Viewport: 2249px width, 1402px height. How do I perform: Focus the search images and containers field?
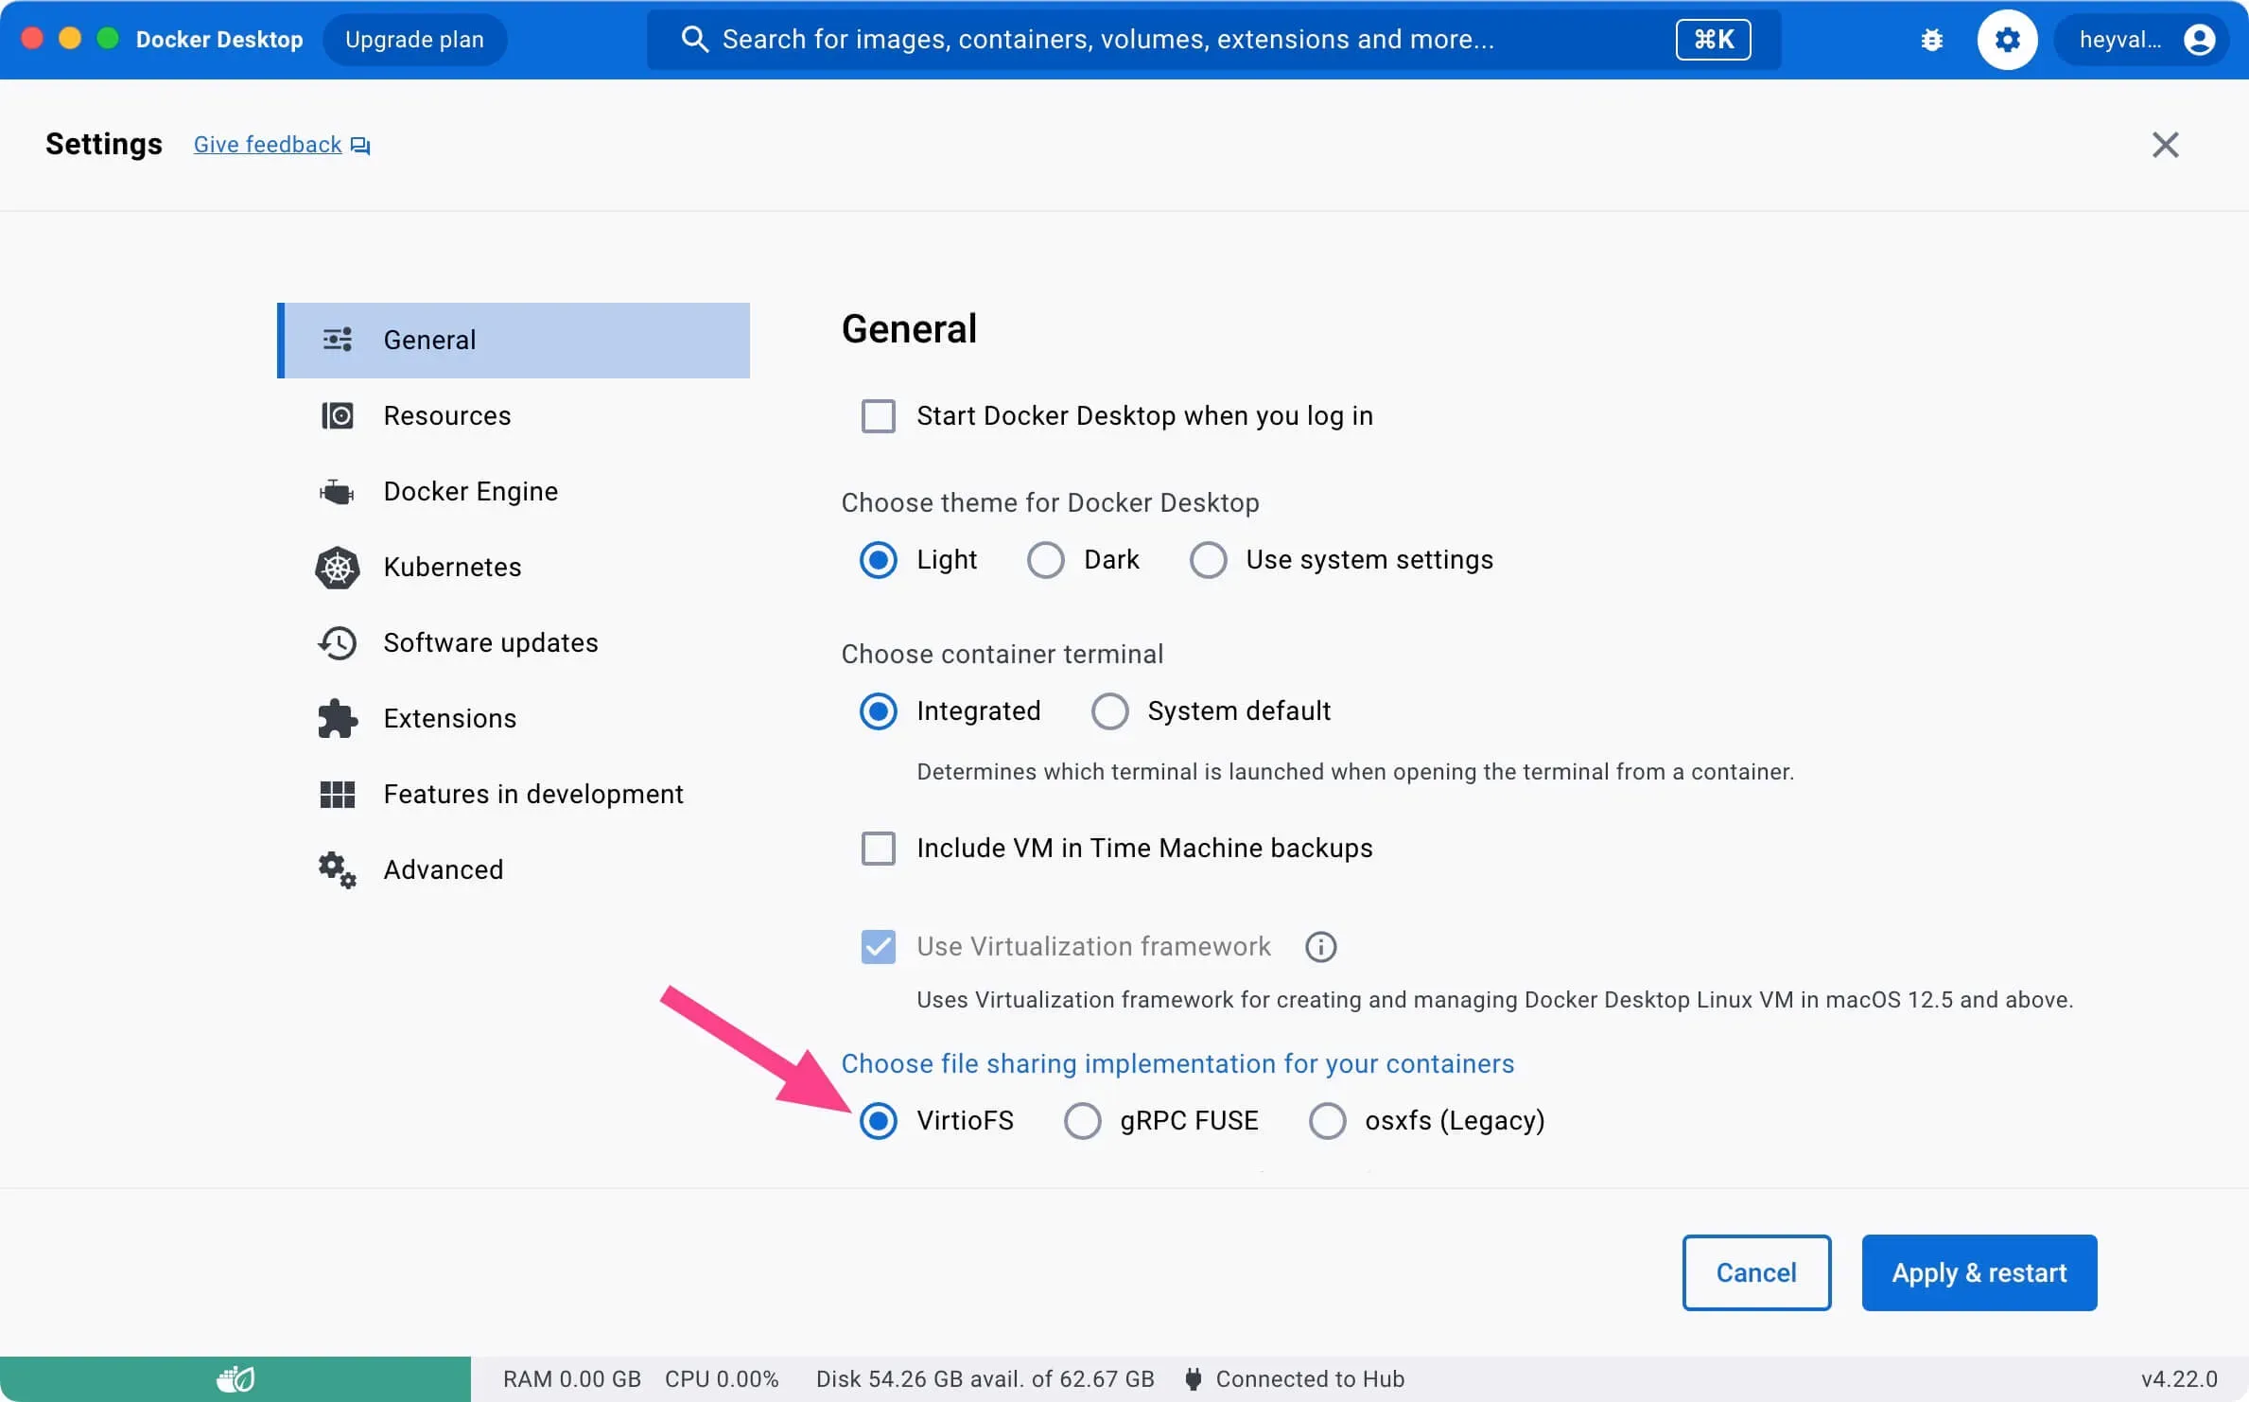[1213, 40]
